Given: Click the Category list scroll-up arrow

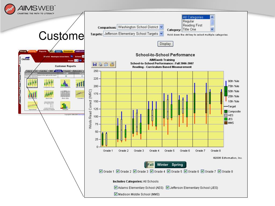Looking at the screenshot, I should [x=212, y=17].
